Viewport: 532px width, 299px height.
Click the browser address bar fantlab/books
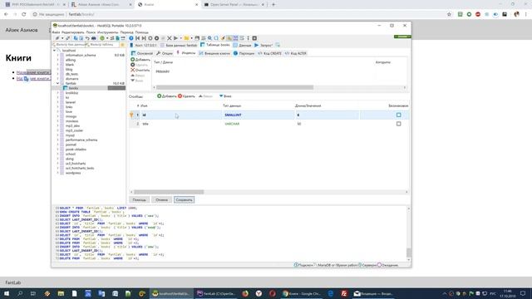[x=81, y=14]
